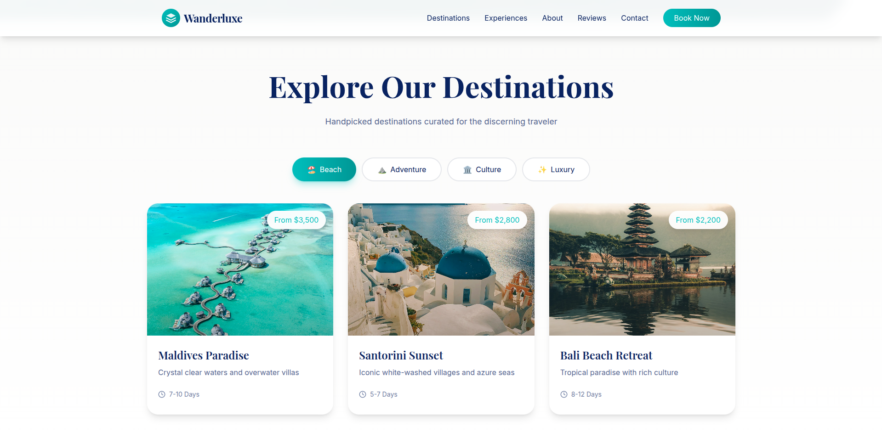This screenshot has width=882, height=432.
Task: Click the Book Now button
Action: pyautogui.click(x=692, y=18)
